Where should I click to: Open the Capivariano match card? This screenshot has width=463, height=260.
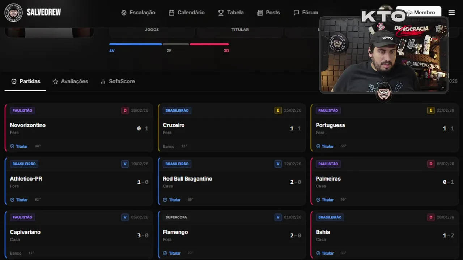click(79, 235)
